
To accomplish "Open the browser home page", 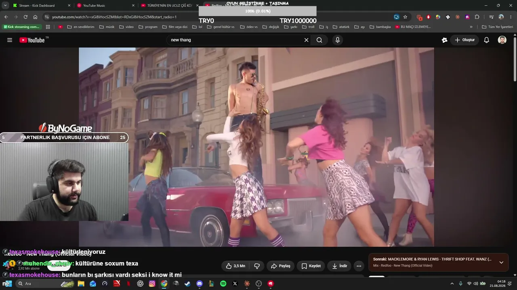I will (x=35, y=17).
